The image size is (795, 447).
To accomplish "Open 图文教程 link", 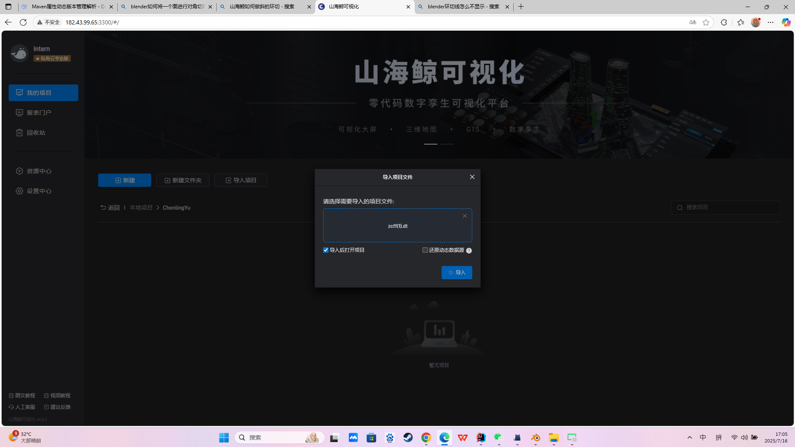I will coord(22,396).
